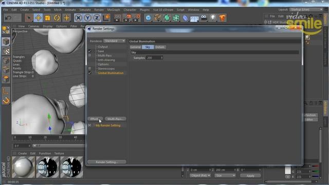Open material manager Create menu
The width and height of the screenshot is (329, 185).
click(x=23, y=154)
